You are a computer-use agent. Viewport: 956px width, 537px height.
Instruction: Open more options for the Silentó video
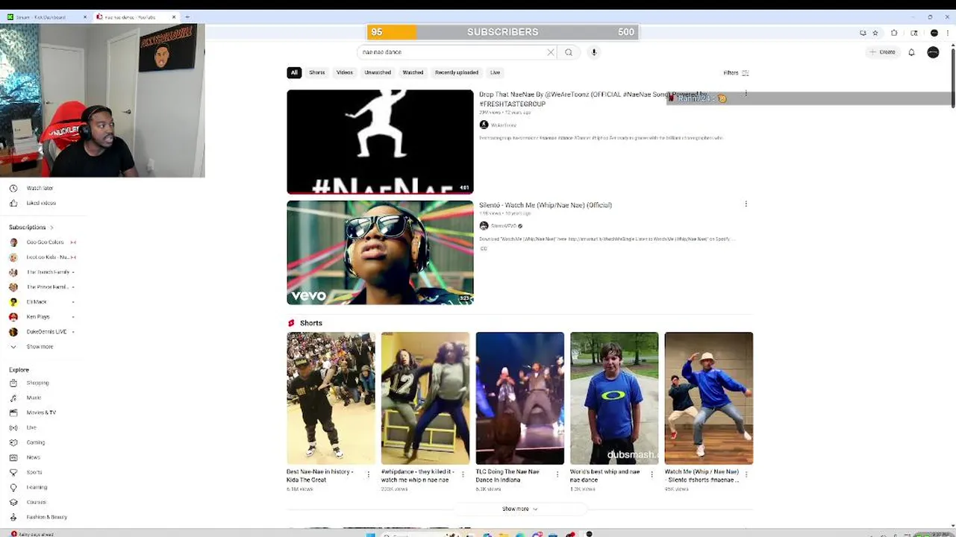(x=746, y=204)
